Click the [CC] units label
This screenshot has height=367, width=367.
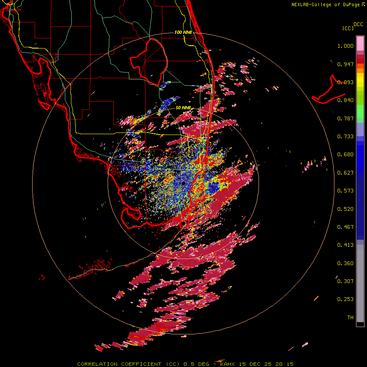[348, 28]
